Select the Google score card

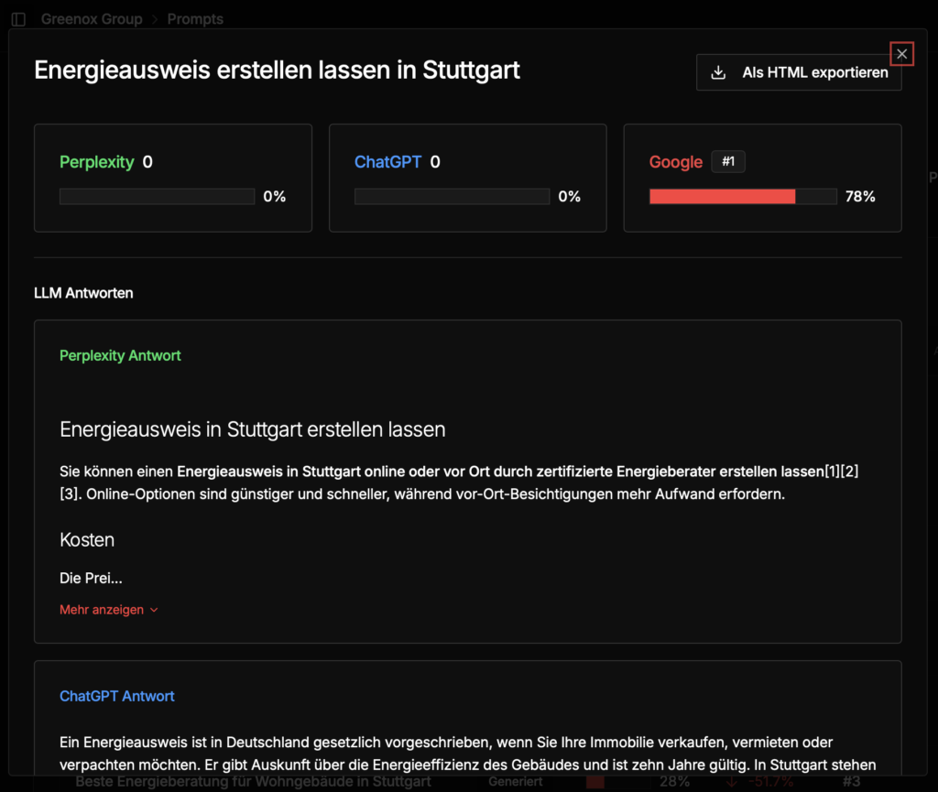point(763,178)
